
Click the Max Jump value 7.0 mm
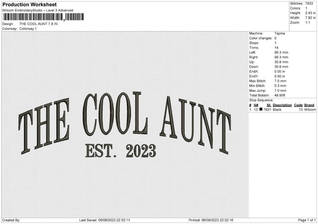(x=280, y=90)
